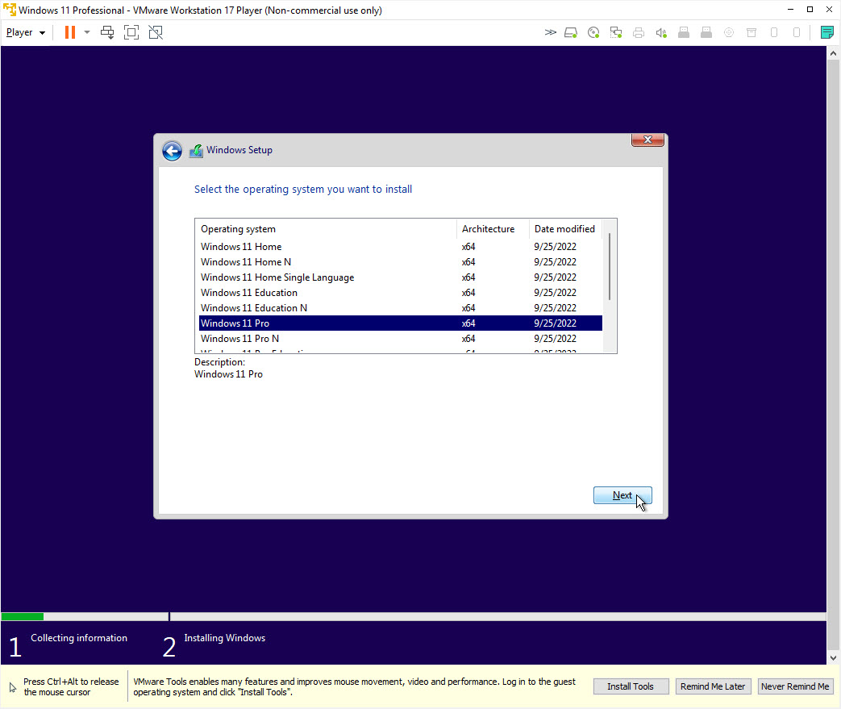Enter full screen mode
Viewport: 841px width, 709px height.
[x=131, y=32]
